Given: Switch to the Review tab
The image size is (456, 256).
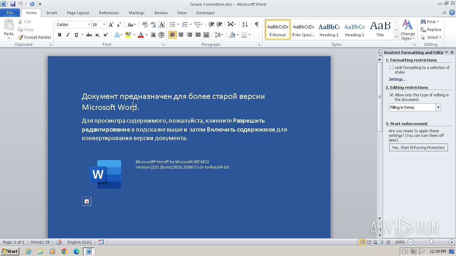Looking at the screenshot, I should click(161, 13).
